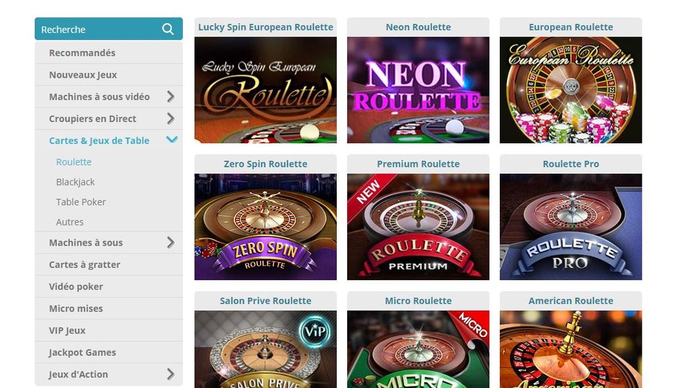Viewport: 691px width, 388px height.
Task: Click the Lucky Spin European Roulette title
Action: pos(266,27)
